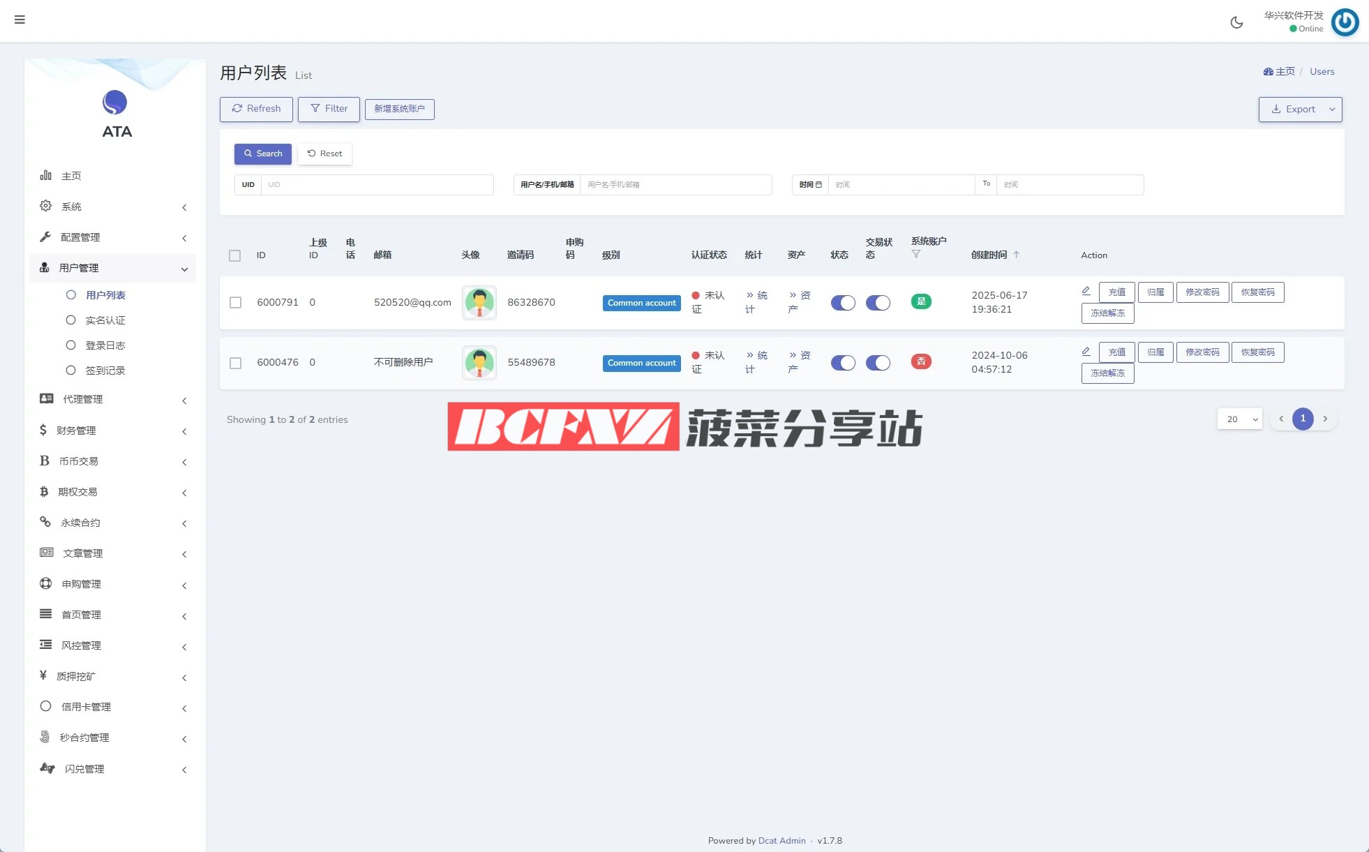Toggle 状态 switch for user 6000791
This screenshot has width=1369, height=852.
843,303
